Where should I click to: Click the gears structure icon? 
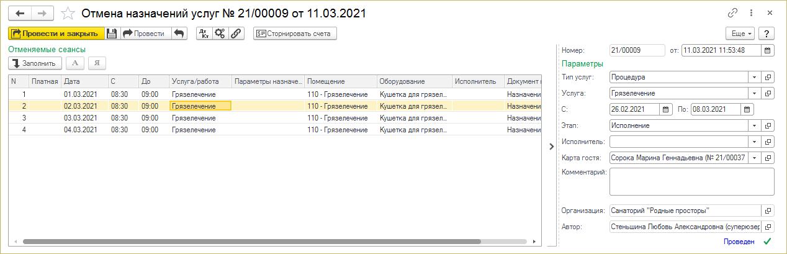point(220,34)
